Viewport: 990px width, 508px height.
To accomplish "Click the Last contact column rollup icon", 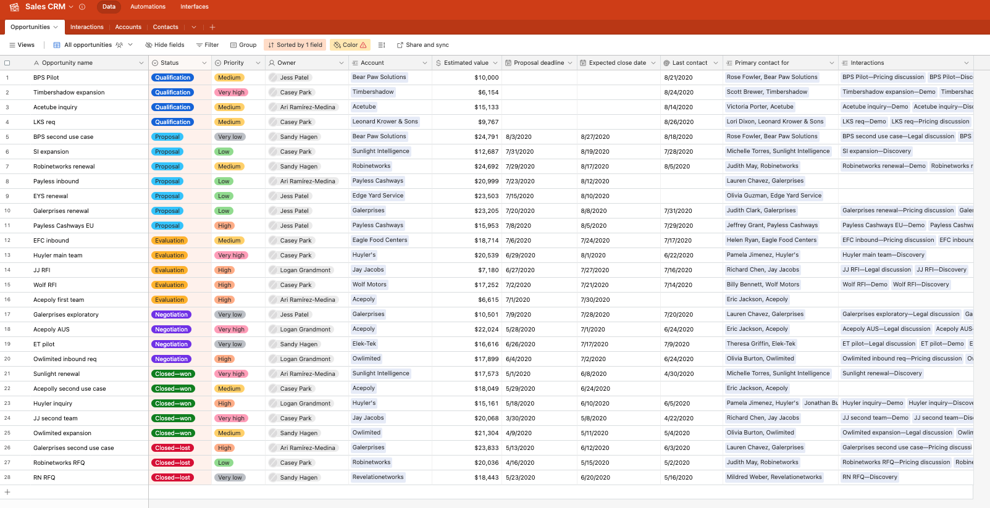I will [x=666, y=63].
